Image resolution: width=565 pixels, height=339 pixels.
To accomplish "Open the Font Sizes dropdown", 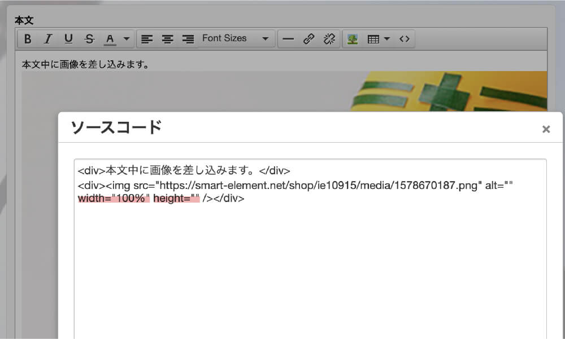I will 235,39.
